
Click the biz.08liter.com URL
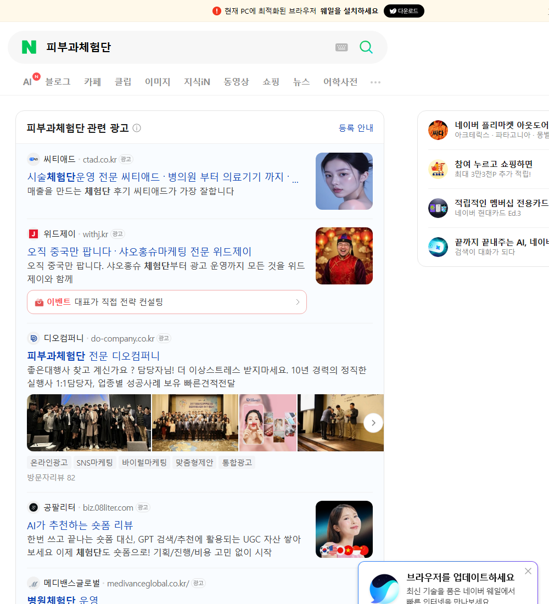108,508
